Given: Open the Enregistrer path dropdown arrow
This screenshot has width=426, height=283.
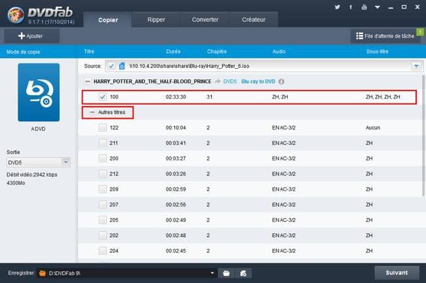Looking at the screenshot, I should 212,273.
